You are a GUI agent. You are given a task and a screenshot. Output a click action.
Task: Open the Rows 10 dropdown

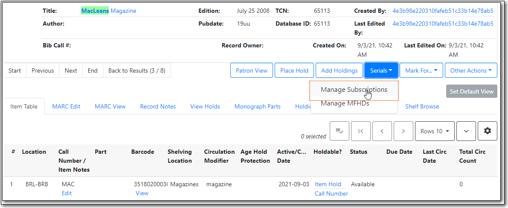pyautogui.click(x=435, y=131)
